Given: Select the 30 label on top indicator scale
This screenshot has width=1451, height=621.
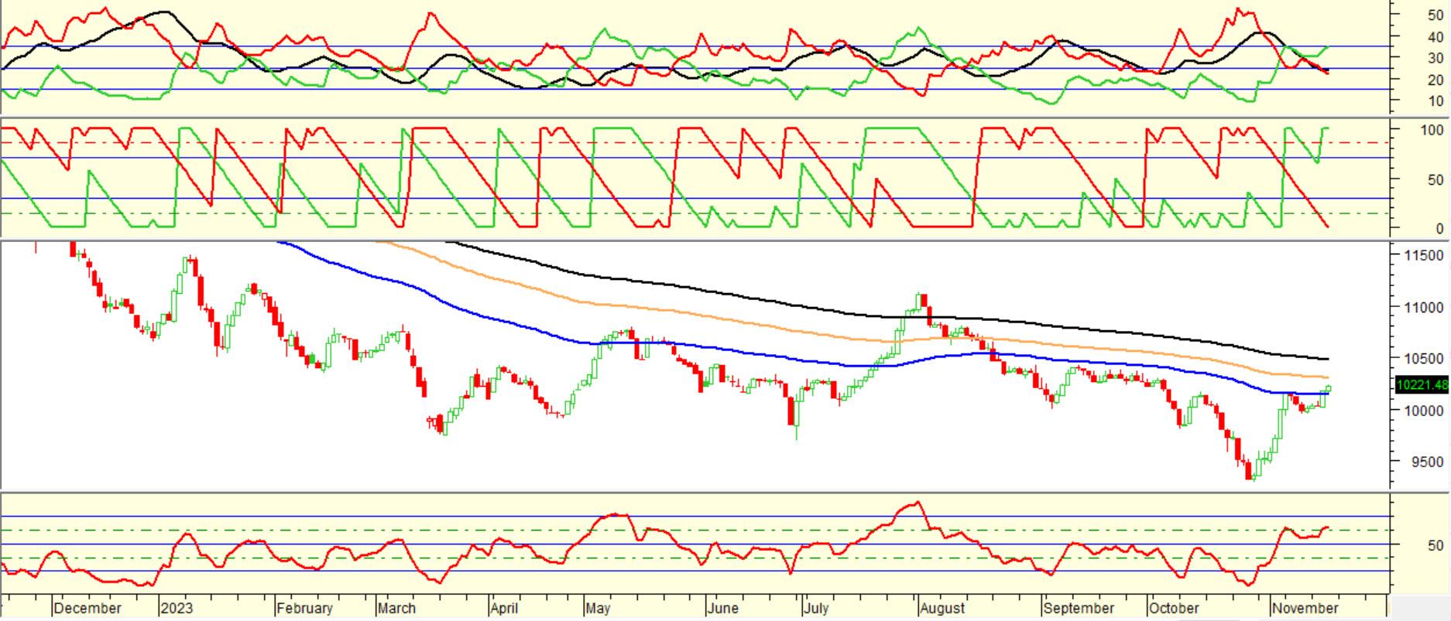Looking at the screenshot, I should coord(1434,58).
